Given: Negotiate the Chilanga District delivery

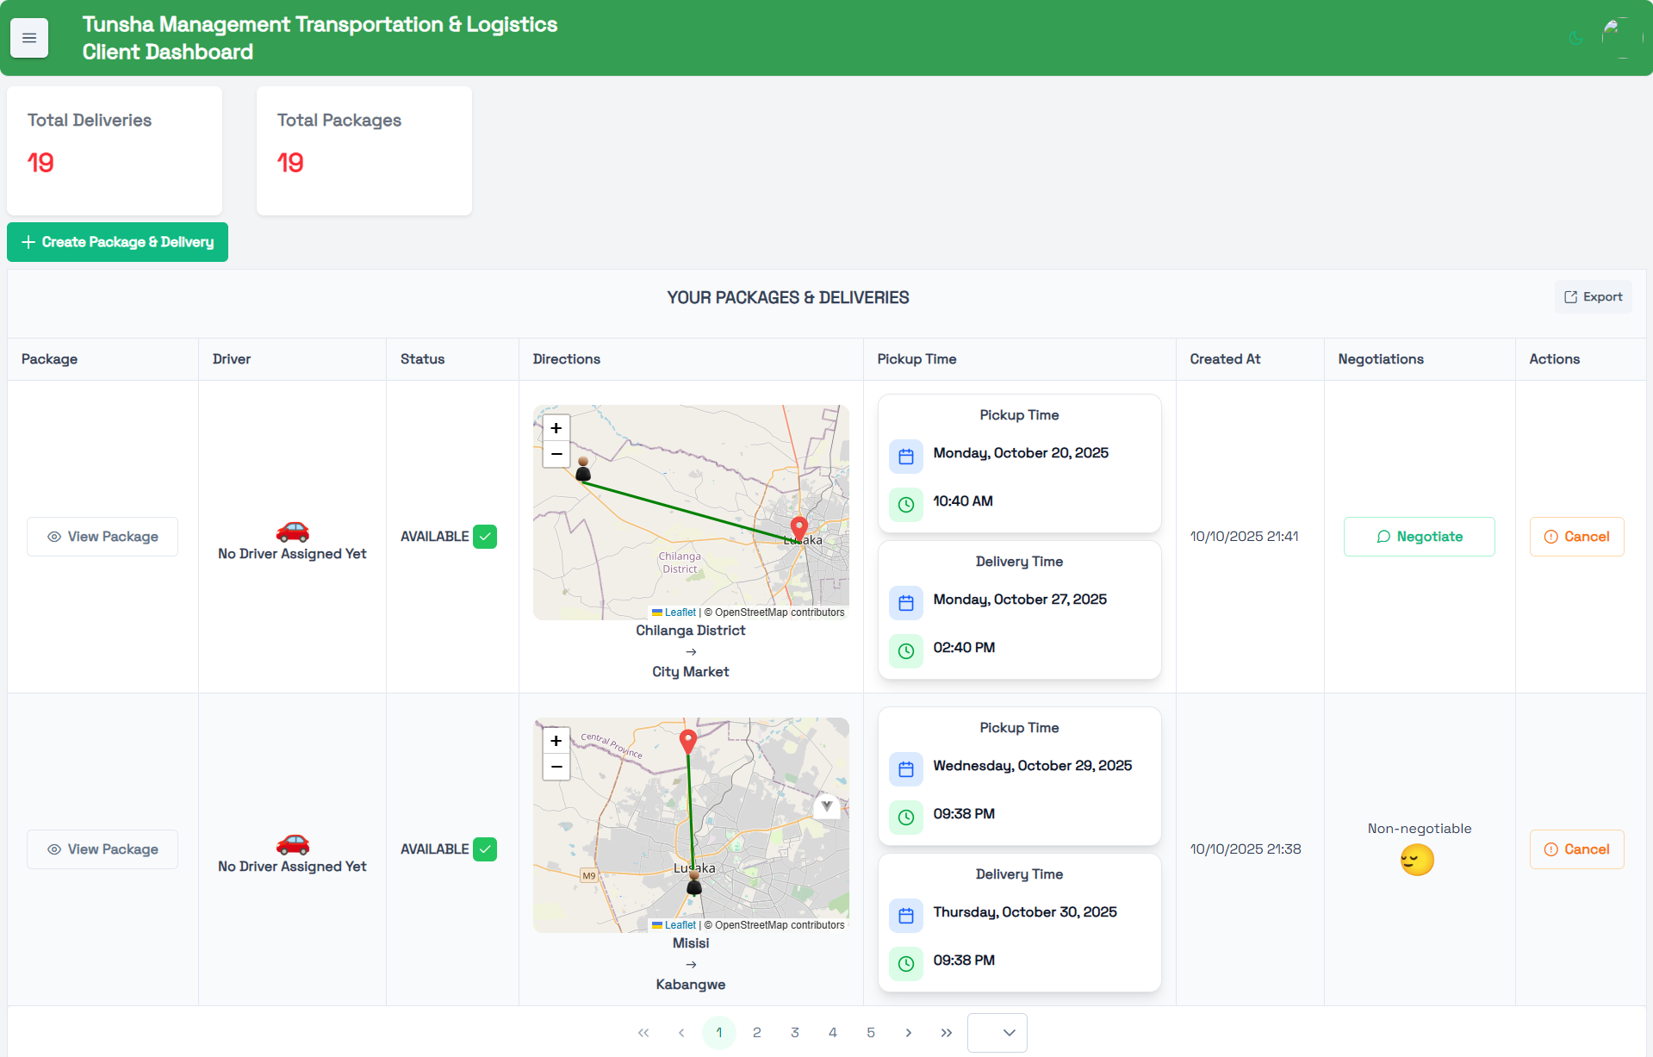Looking at the screenshot, I should (1419, 537).
